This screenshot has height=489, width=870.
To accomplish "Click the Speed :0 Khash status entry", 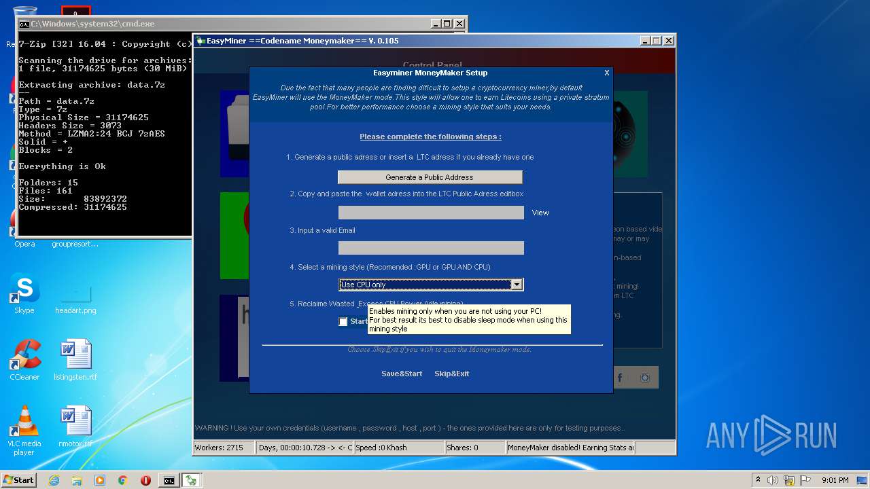I will pos(398,448).
